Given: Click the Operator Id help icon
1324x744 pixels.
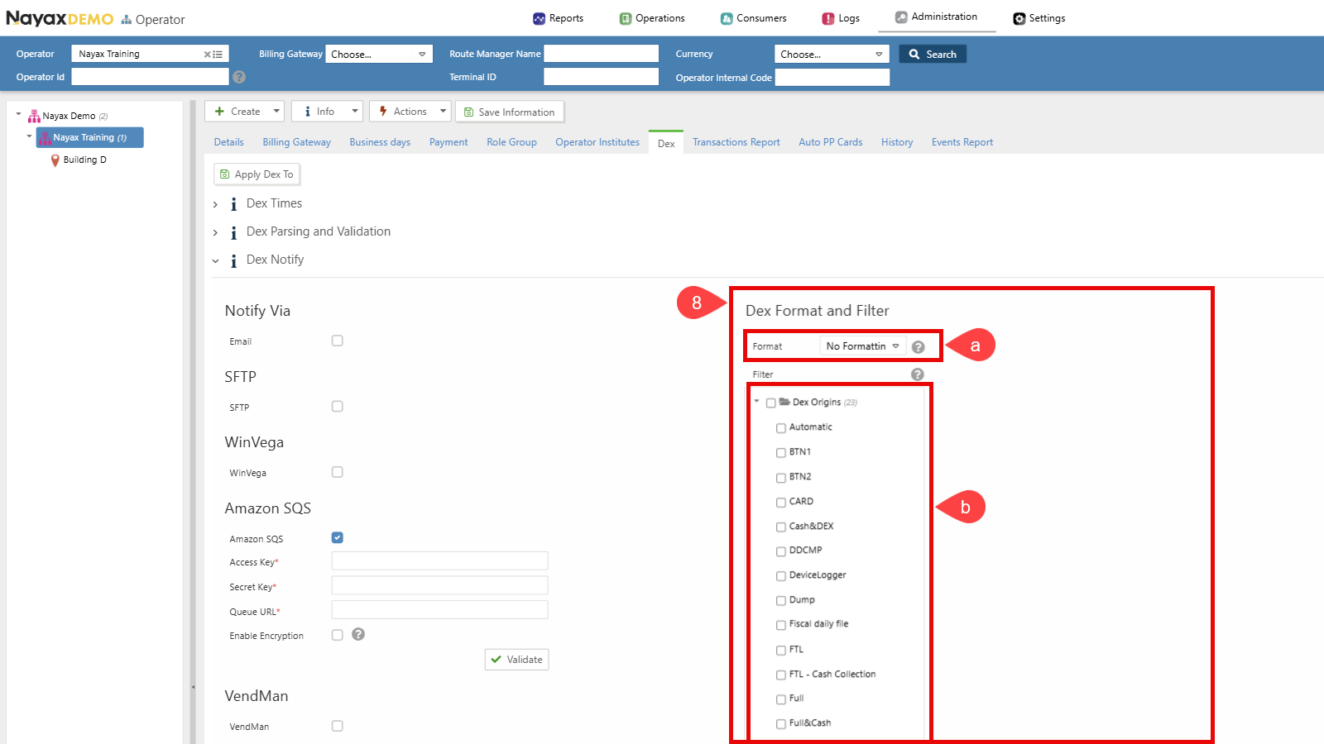Looking at the screenshot, I should click(239, 77).
